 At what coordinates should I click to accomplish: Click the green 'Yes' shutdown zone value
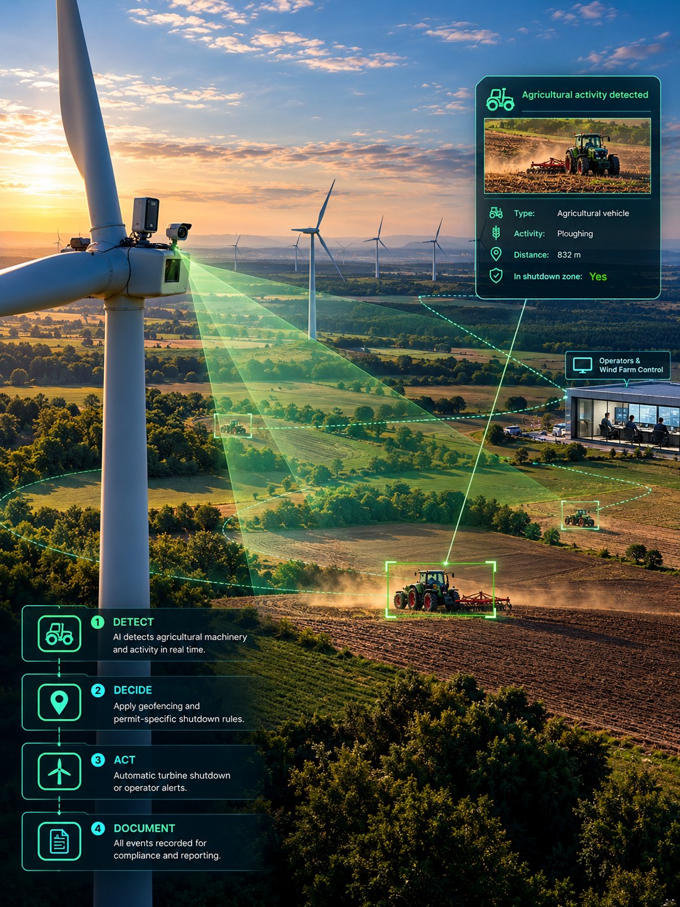(598, 276)
